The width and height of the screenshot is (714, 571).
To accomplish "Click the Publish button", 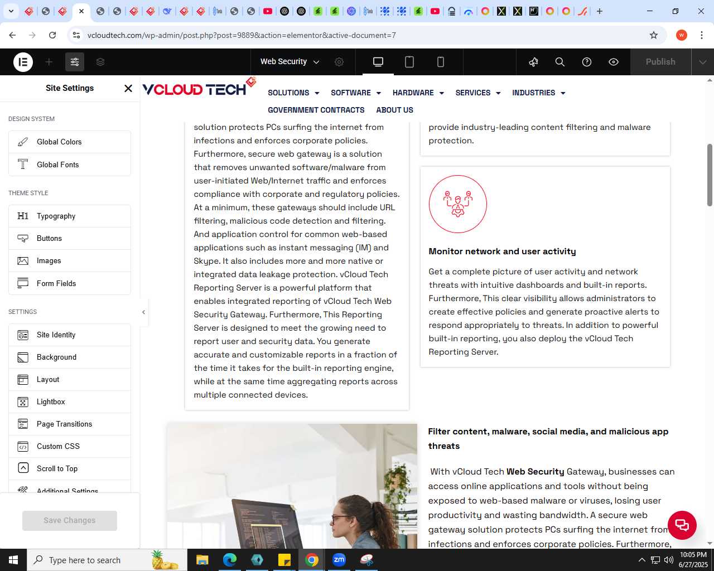I will (x=660, y=62).
